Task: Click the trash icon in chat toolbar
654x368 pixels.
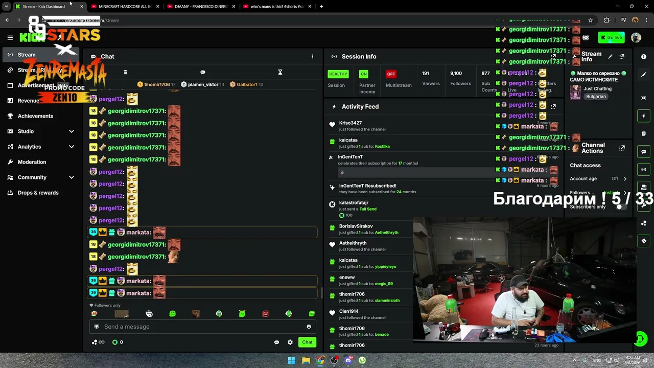Action: pyautogui.click(x=125, y=72)
